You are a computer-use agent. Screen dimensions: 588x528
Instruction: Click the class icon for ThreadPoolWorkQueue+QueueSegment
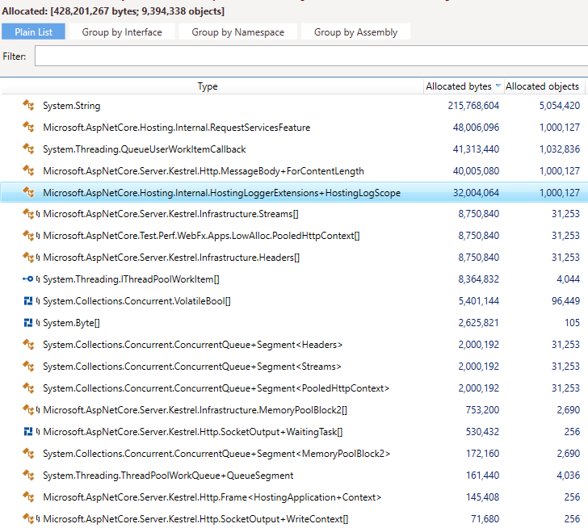(28, 475)
